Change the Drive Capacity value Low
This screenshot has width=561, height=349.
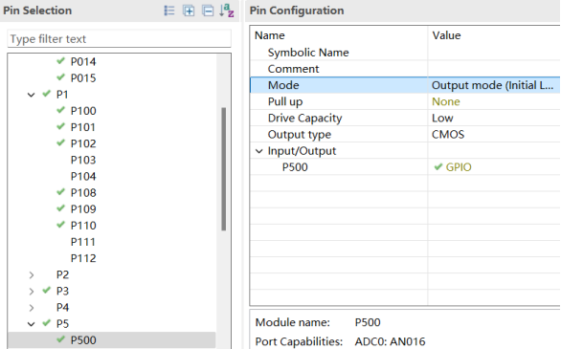point(442,119)
